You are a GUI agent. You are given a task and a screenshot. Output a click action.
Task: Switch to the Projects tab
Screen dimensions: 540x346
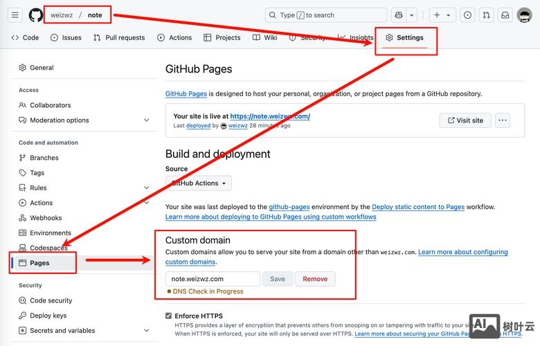pos(222,37)
